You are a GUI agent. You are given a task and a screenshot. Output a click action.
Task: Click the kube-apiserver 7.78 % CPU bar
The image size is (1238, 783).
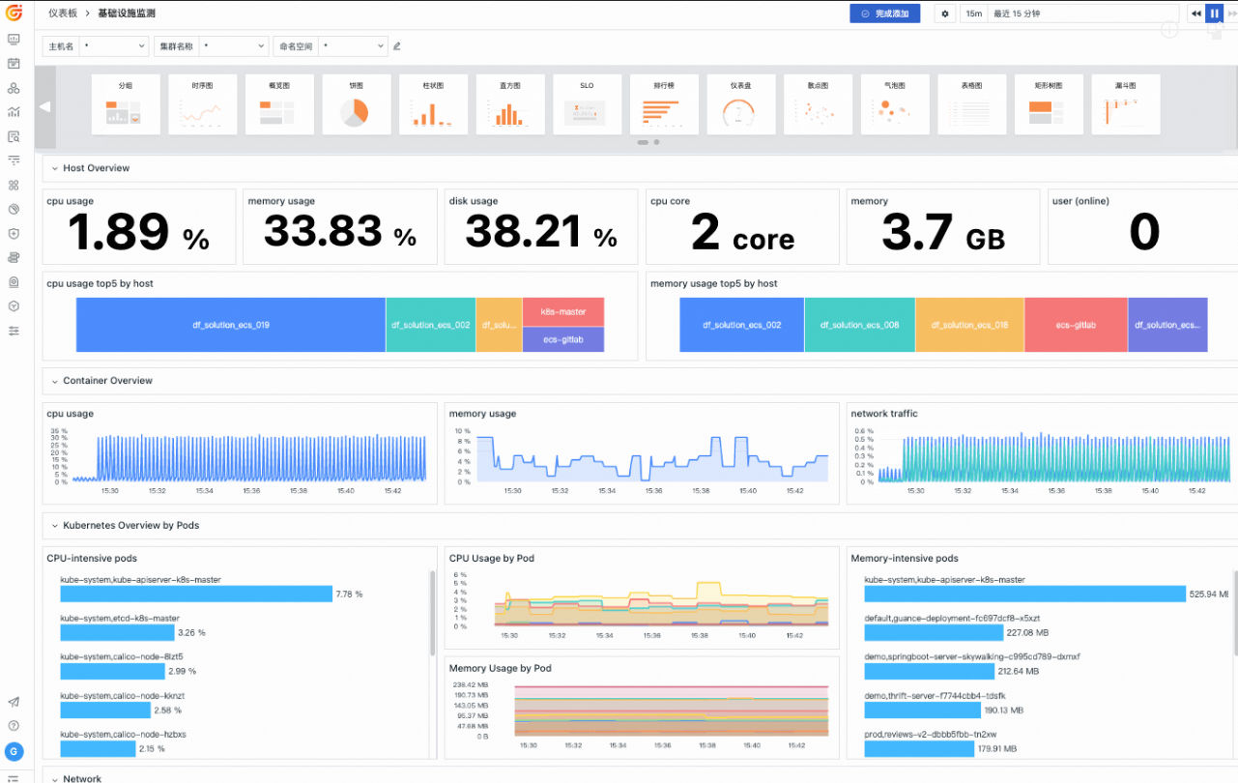(196, 594)
